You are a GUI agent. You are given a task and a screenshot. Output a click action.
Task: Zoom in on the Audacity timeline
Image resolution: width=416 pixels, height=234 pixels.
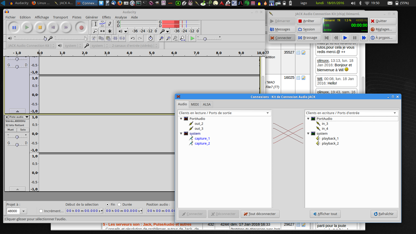161,38
